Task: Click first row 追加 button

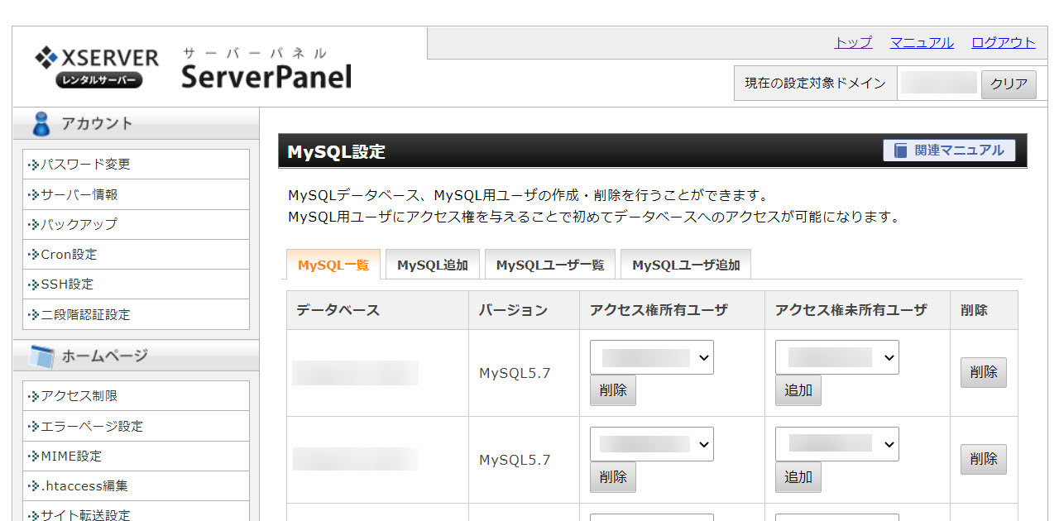Action: click(798, 390)
